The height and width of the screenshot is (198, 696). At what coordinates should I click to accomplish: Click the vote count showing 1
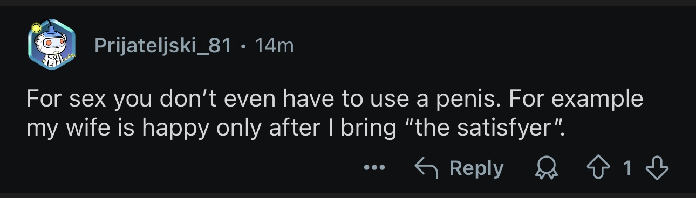tap(627, 169)
